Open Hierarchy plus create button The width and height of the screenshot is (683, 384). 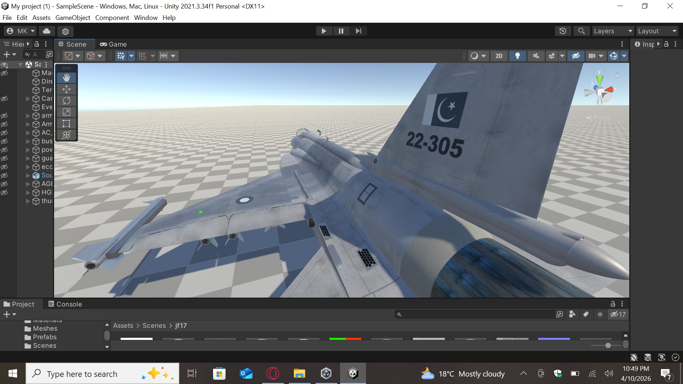(x=10, y=54)
